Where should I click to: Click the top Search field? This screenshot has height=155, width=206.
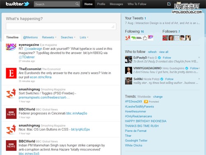(x=57, y=4)
